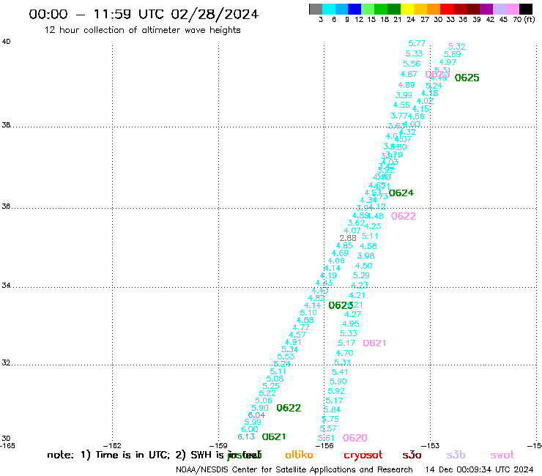Click the wave height value 6.13
This screenshot has width=542, height=476.
[246, 437]
